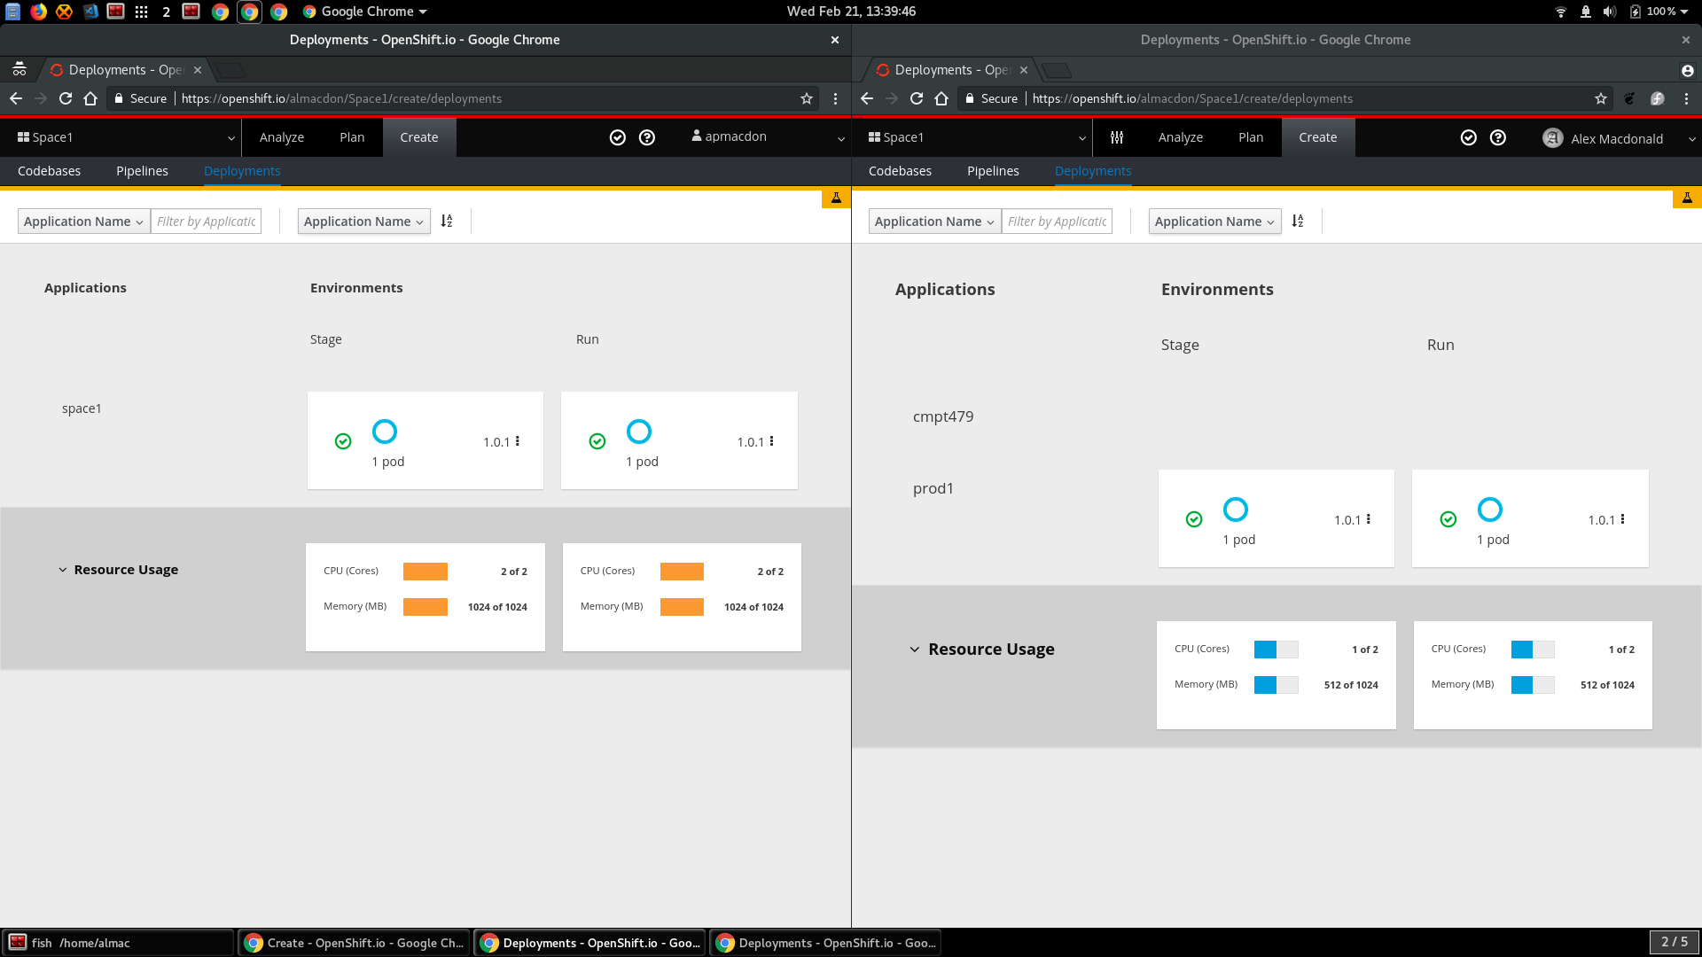Open the Codebases tab

(50, 170)
